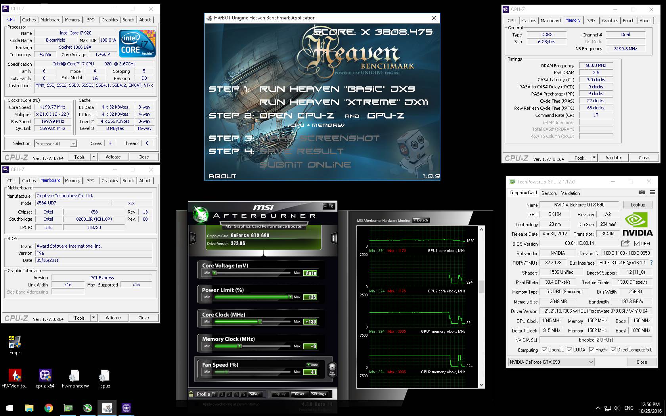Open cpuz desktop file icon
Screen dimensions: 666x416
pyautogui.click(x=105, y=378)
